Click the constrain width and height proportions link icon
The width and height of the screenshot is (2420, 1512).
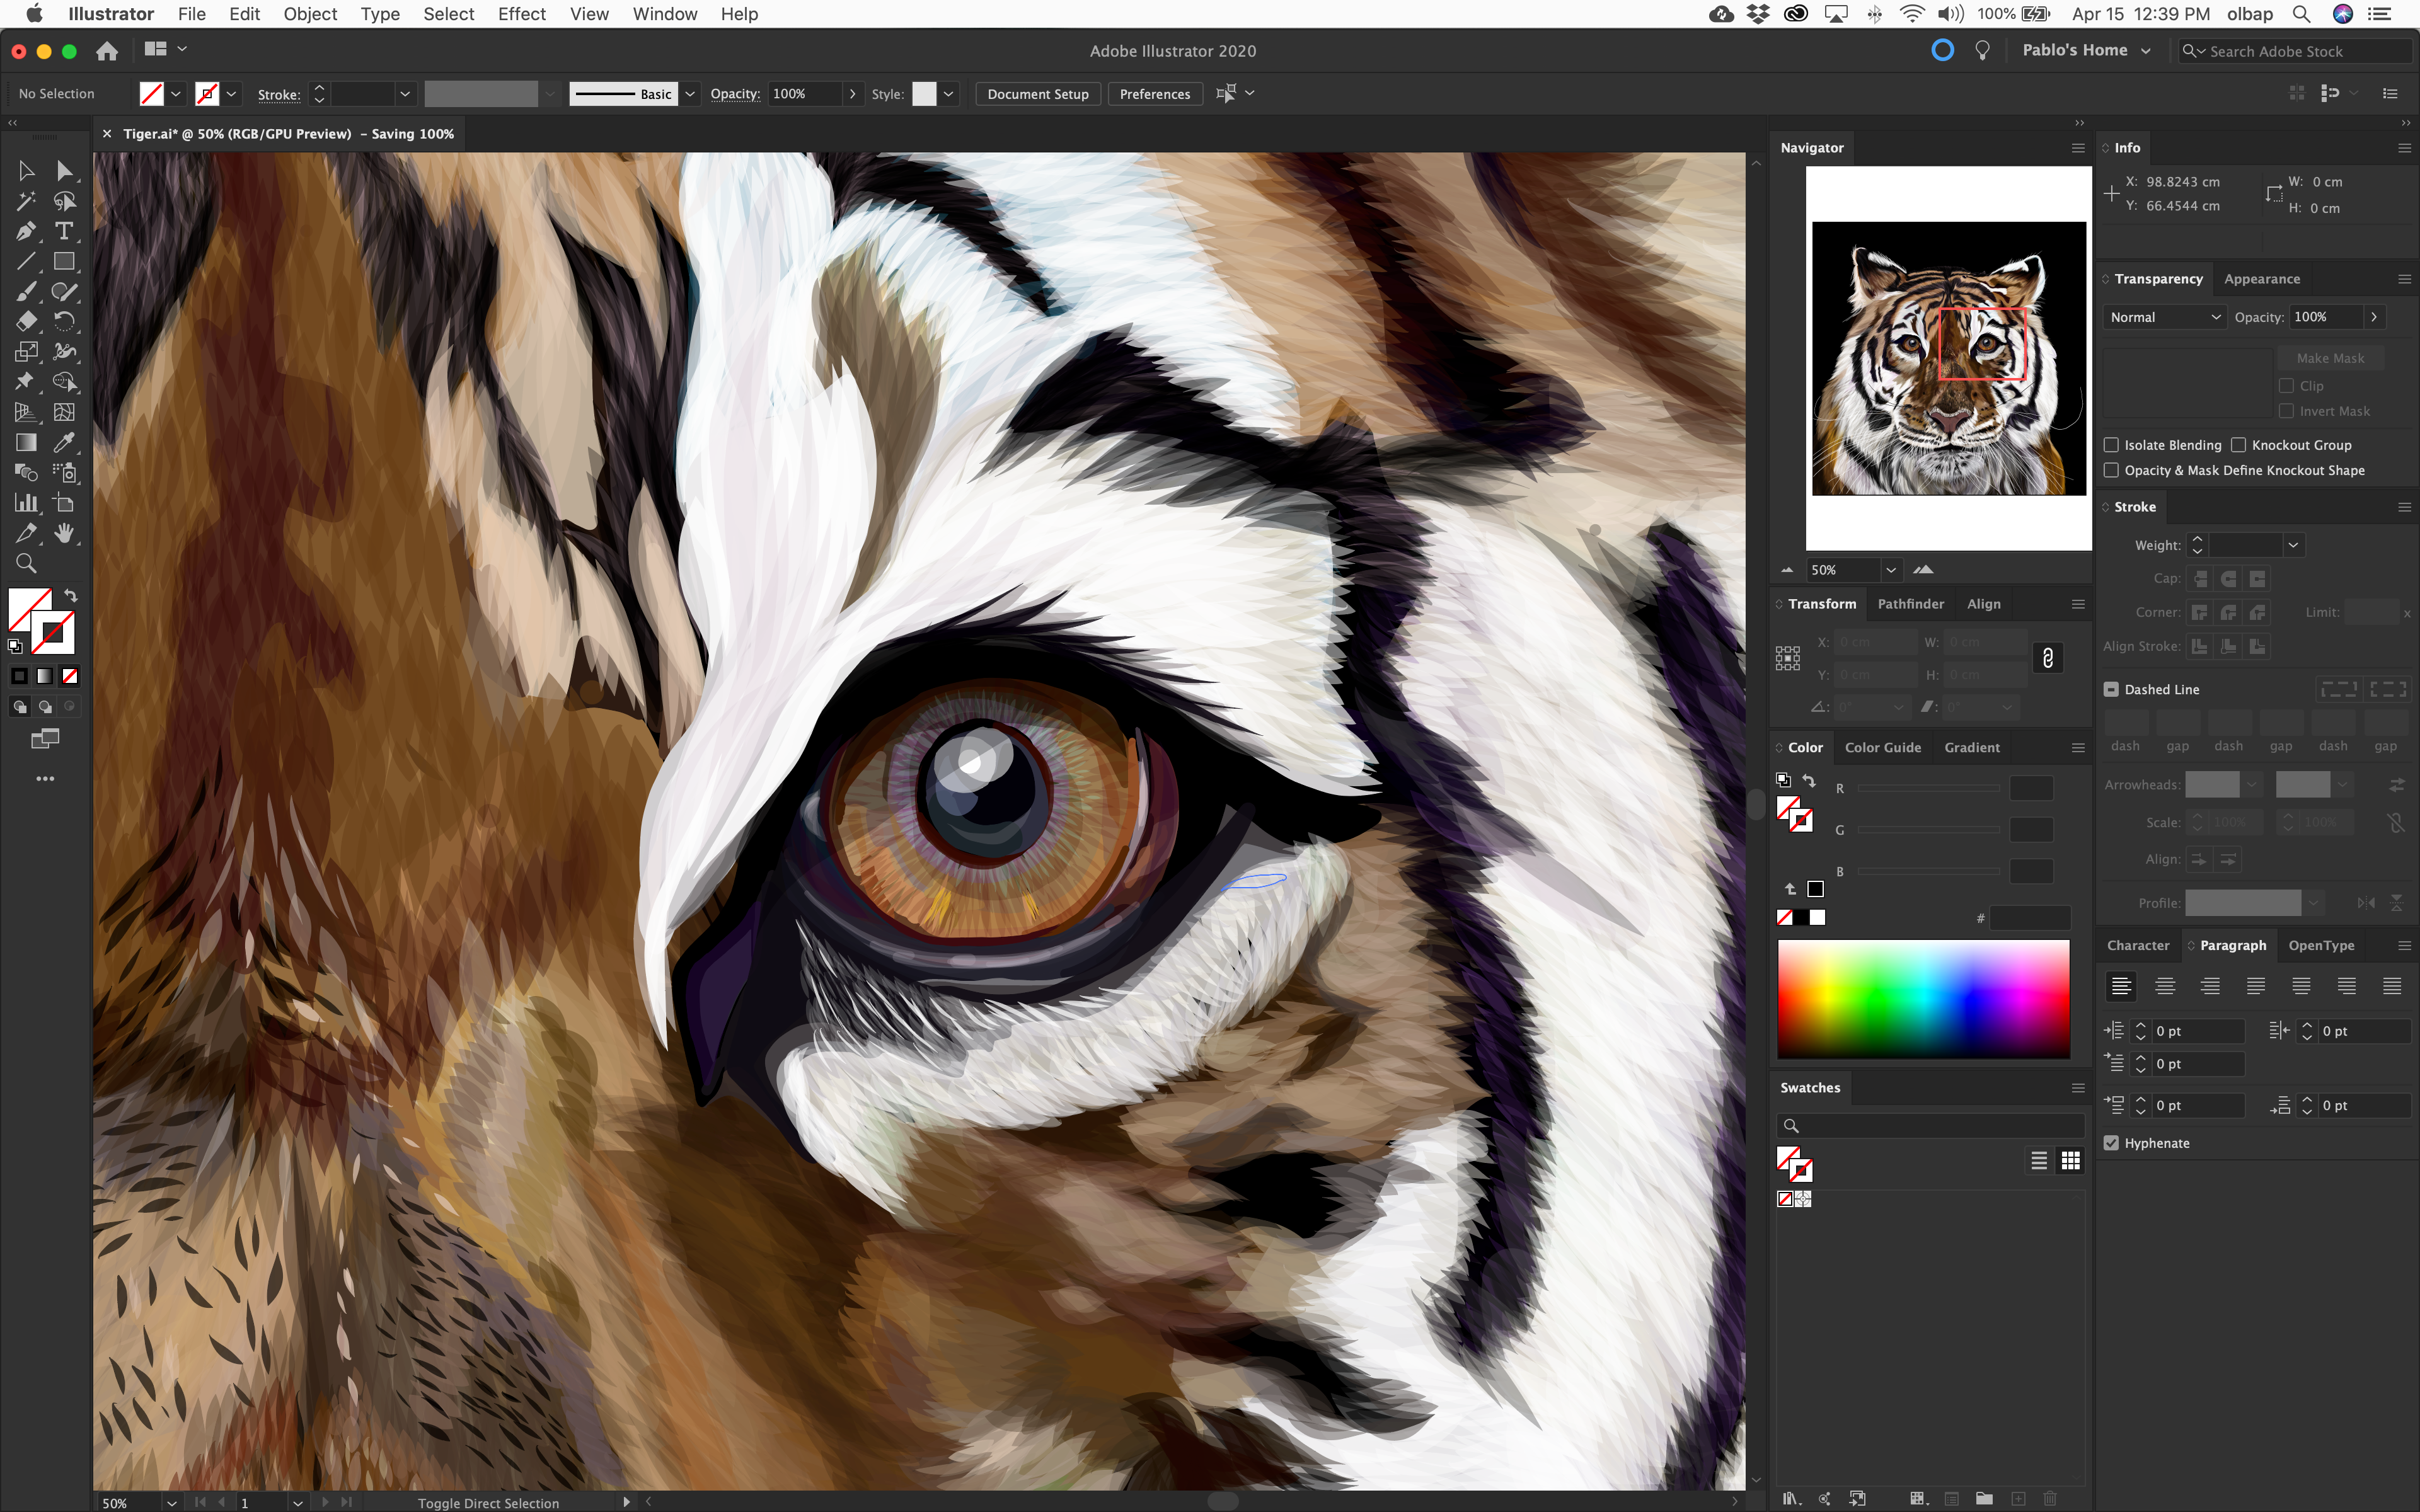coord(2047,658)
